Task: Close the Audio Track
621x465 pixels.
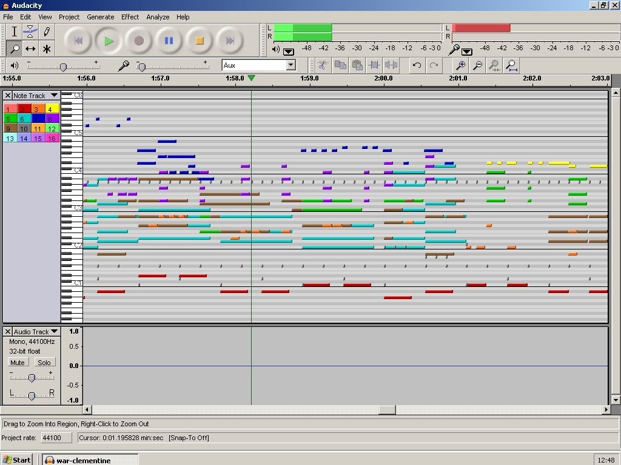Action: 7,332
